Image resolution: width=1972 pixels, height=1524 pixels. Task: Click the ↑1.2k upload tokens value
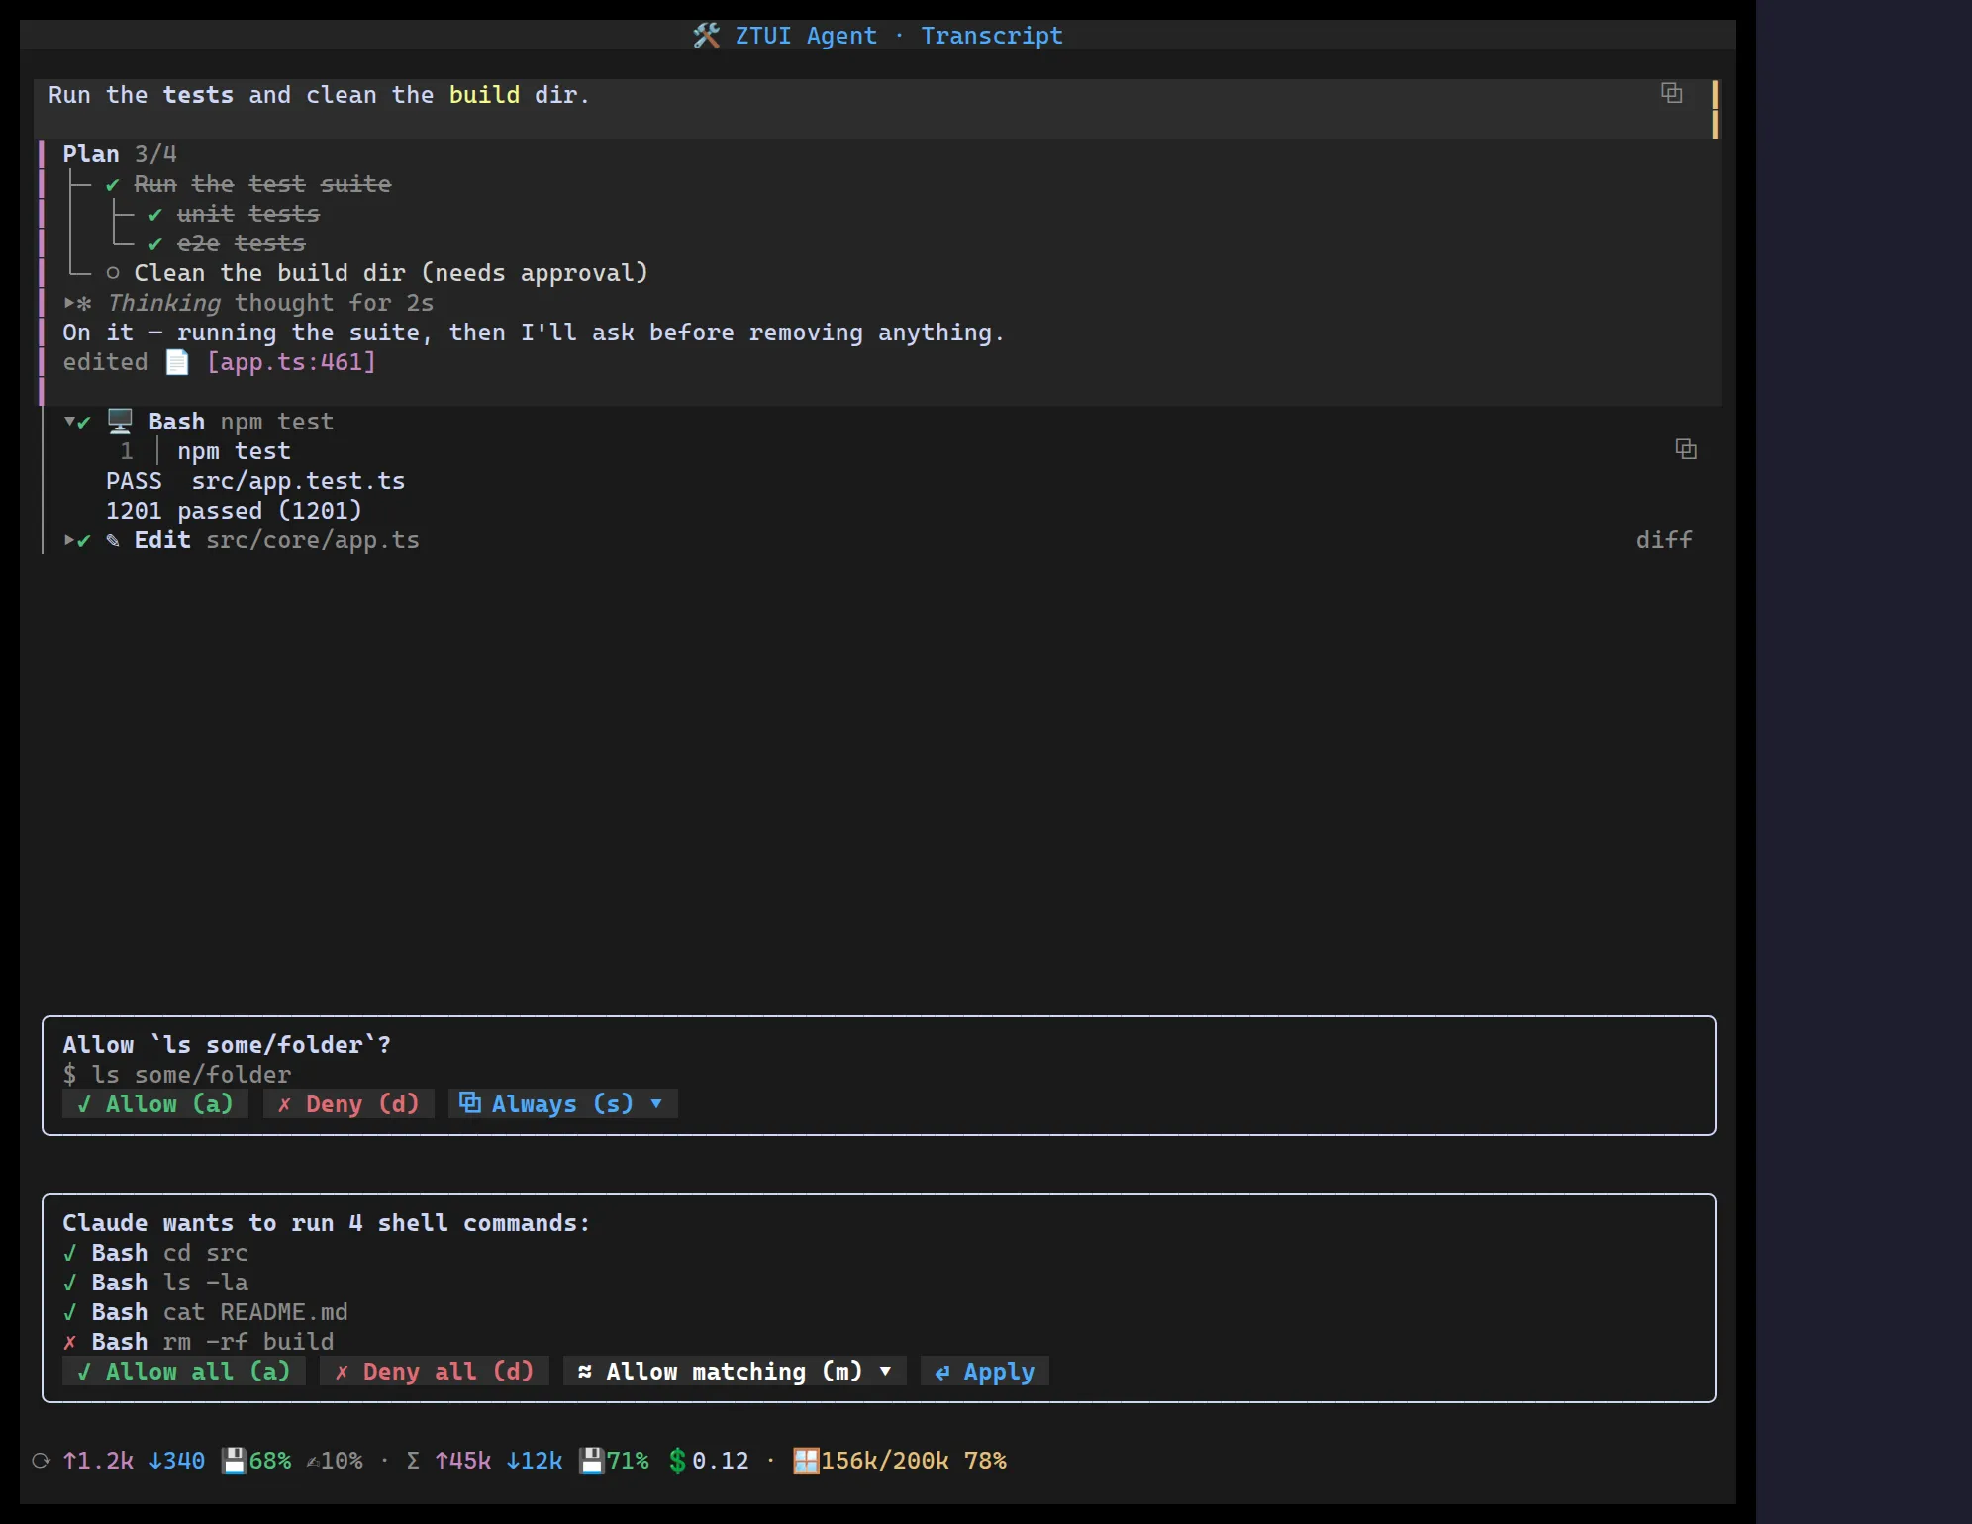pyautogui.click(x=98, y=1461)
